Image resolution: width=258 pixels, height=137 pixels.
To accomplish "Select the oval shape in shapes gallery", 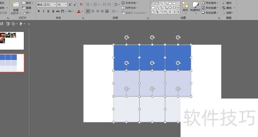I will pyautogui.click(x=174, y=3).
